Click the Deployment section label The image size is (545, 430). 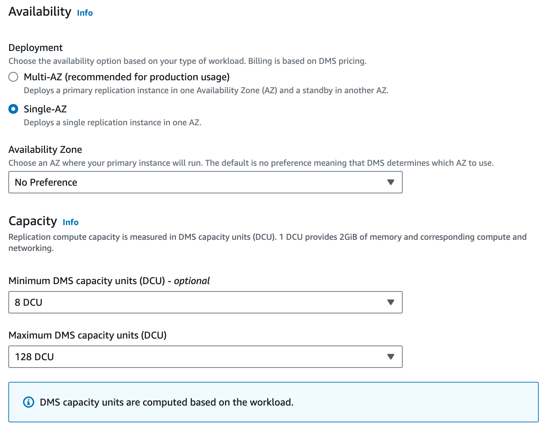tap(35, 47)
